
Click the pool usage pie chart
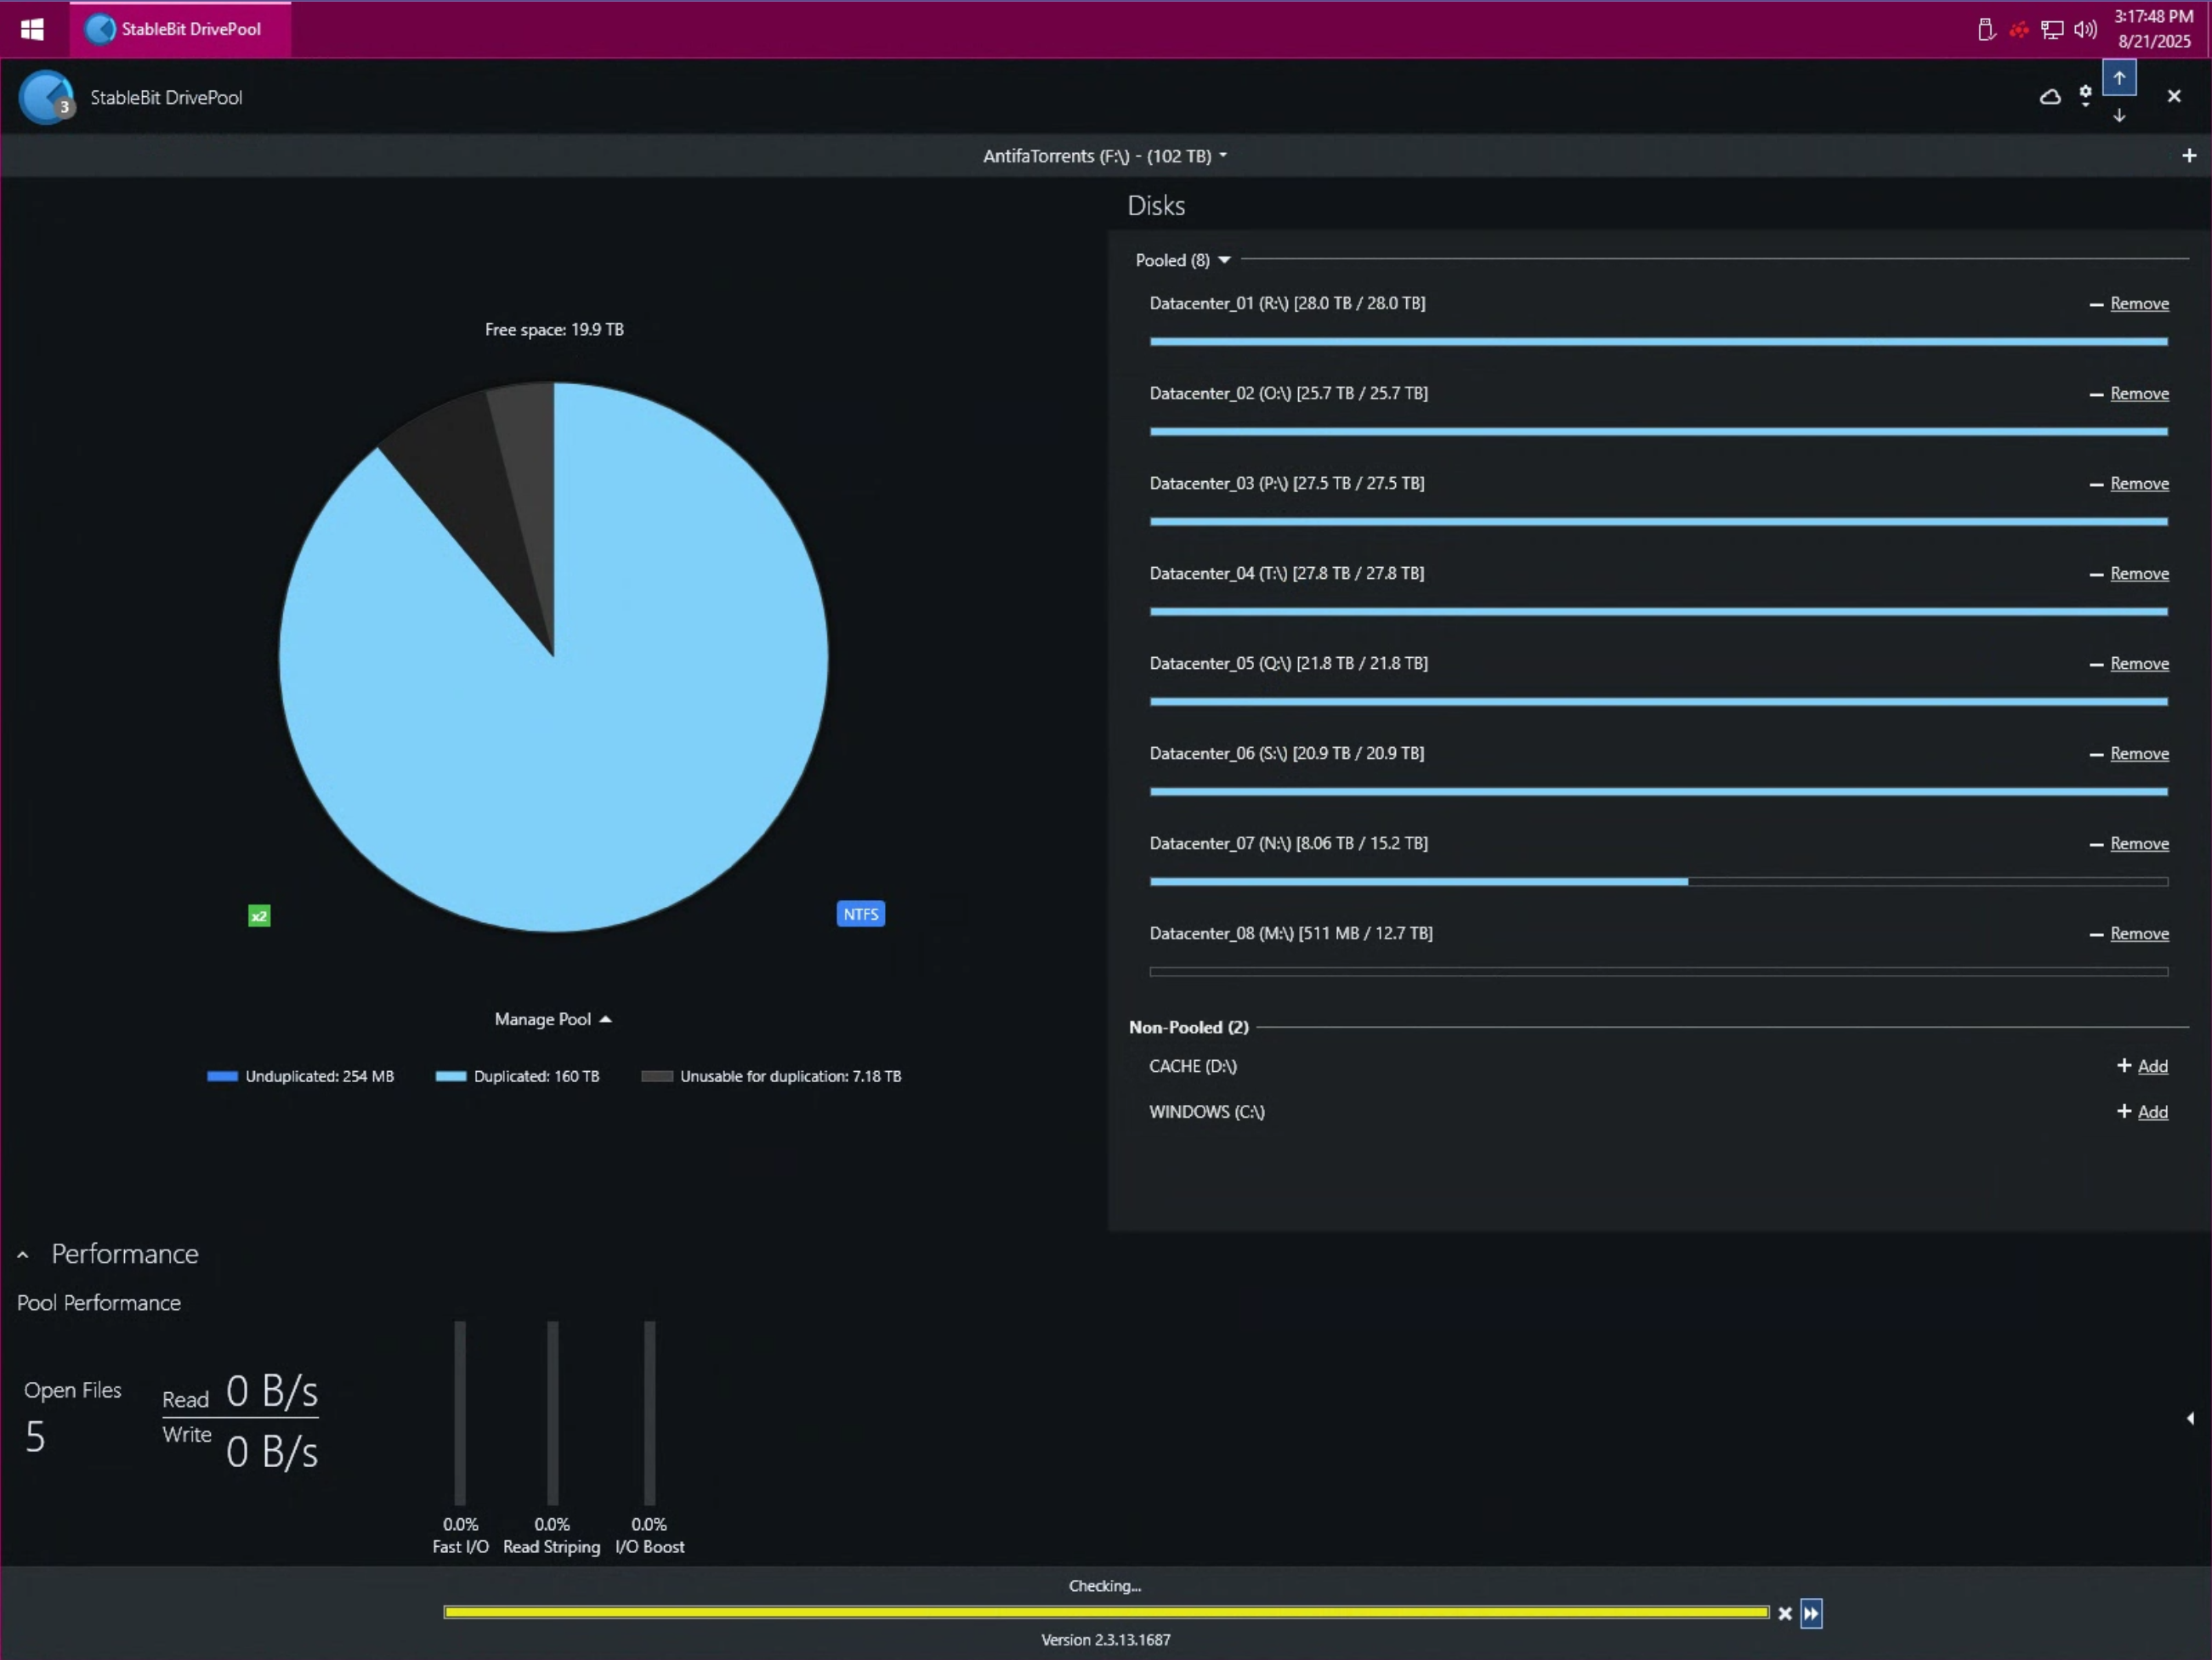pos(553,657)
